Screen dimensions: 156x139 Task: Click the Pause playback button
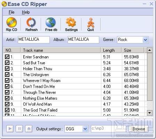(19, 129)
